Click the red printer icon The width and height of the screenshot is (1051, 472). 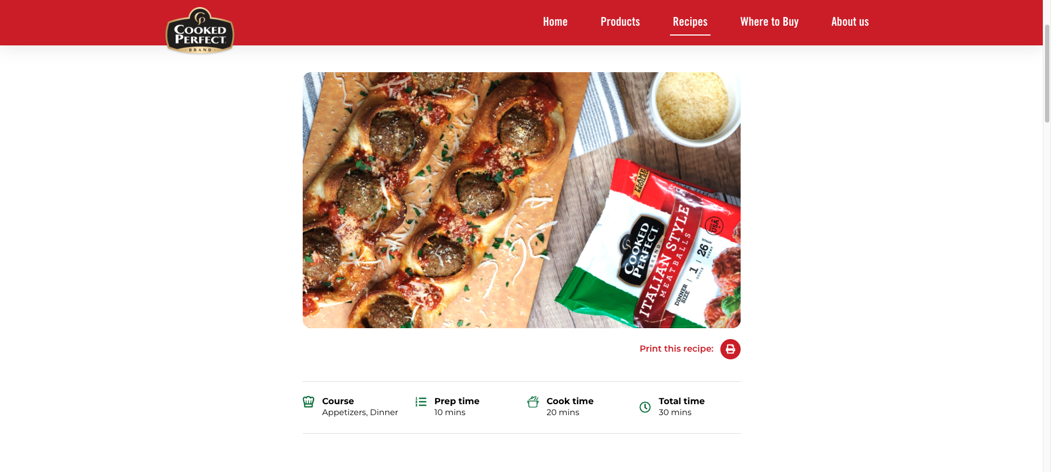[x=730, y=349]
